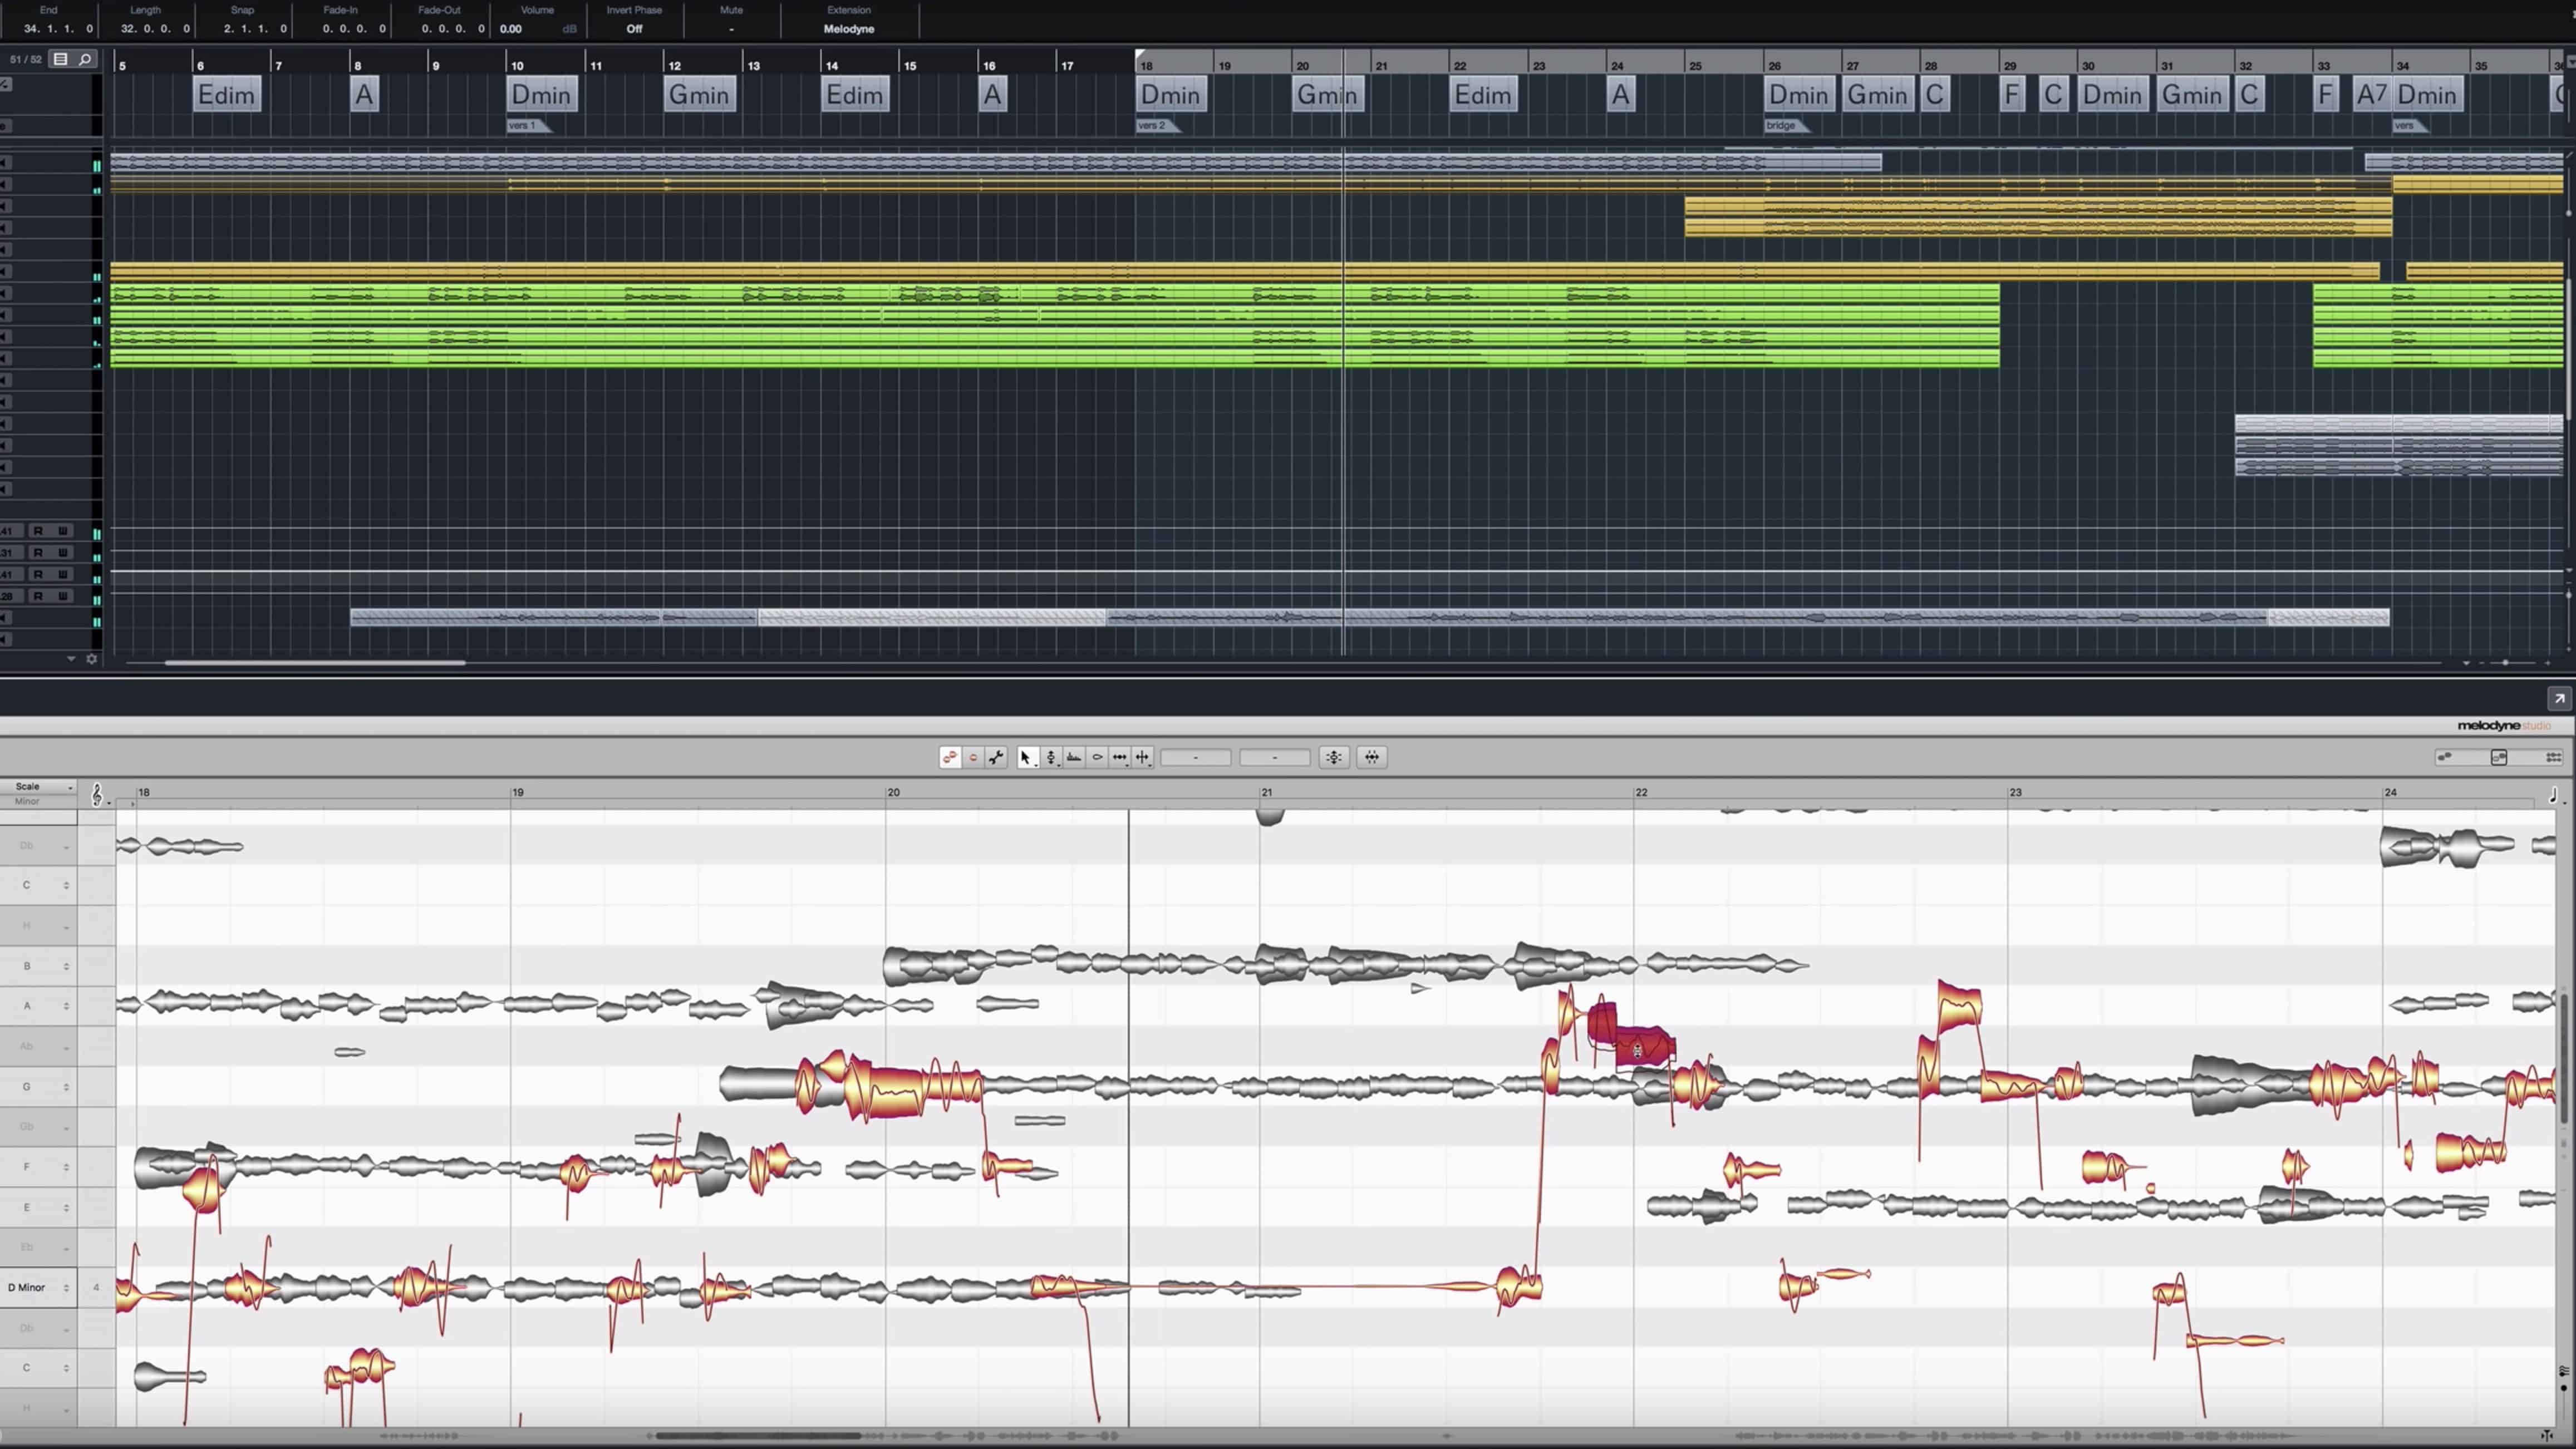This screenshot has height=1449, width=2576.
Task: Click the Volume value 0.00 field
Action: pyautogui.click(x=511, y=29)
